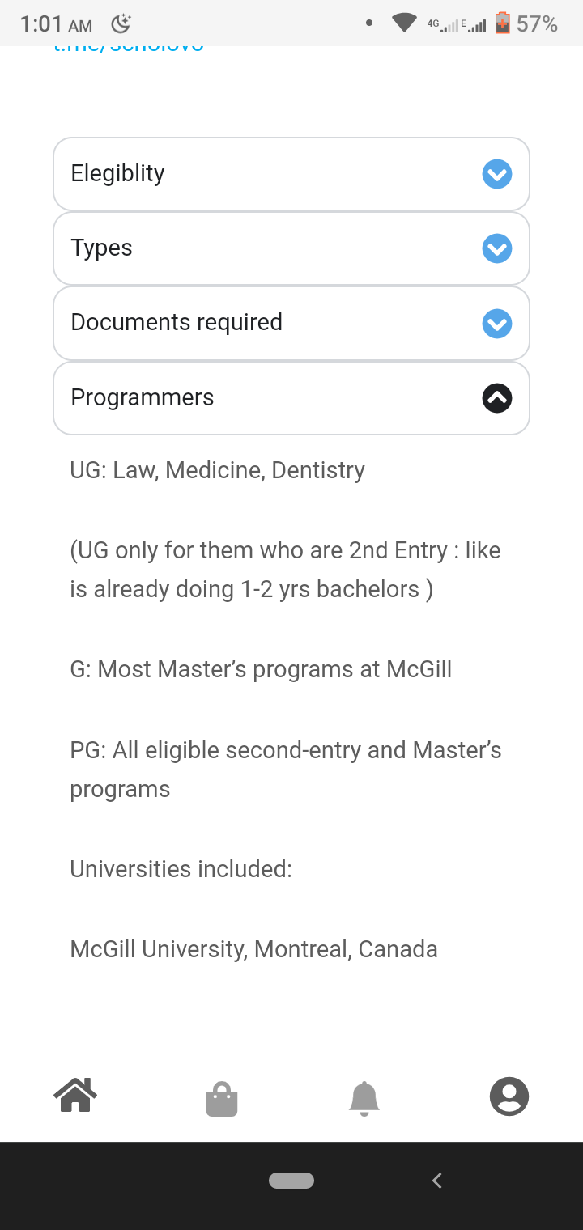583x1230 pixels.
Task: Open the shopping bag icon tab
Action: pos(221,1099)
